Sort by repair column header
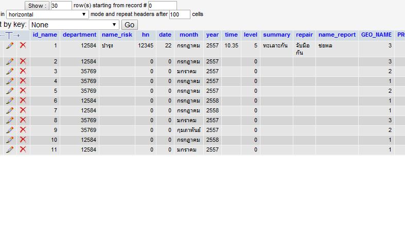 coord(304,35)
